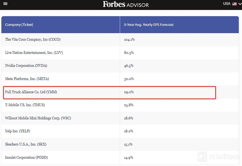The width and height of the screenshot is (242, 166).
Task: Select Willscot Mobile Mini Holdings Corp. (WSC)
Action: coord(38,118)
